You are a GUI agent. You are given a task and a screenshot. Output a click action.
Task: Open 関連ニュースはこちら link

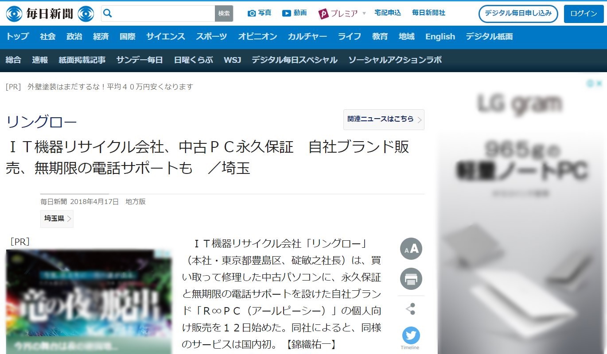[x=384, y=119]
